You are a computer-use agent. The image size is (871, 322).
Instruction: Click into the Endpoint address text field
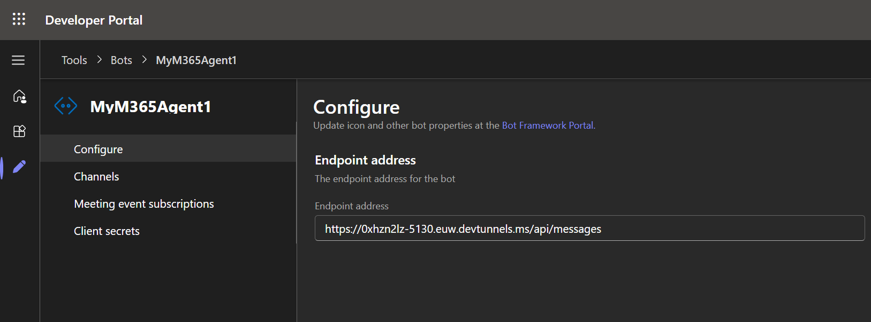pos(589,229)
